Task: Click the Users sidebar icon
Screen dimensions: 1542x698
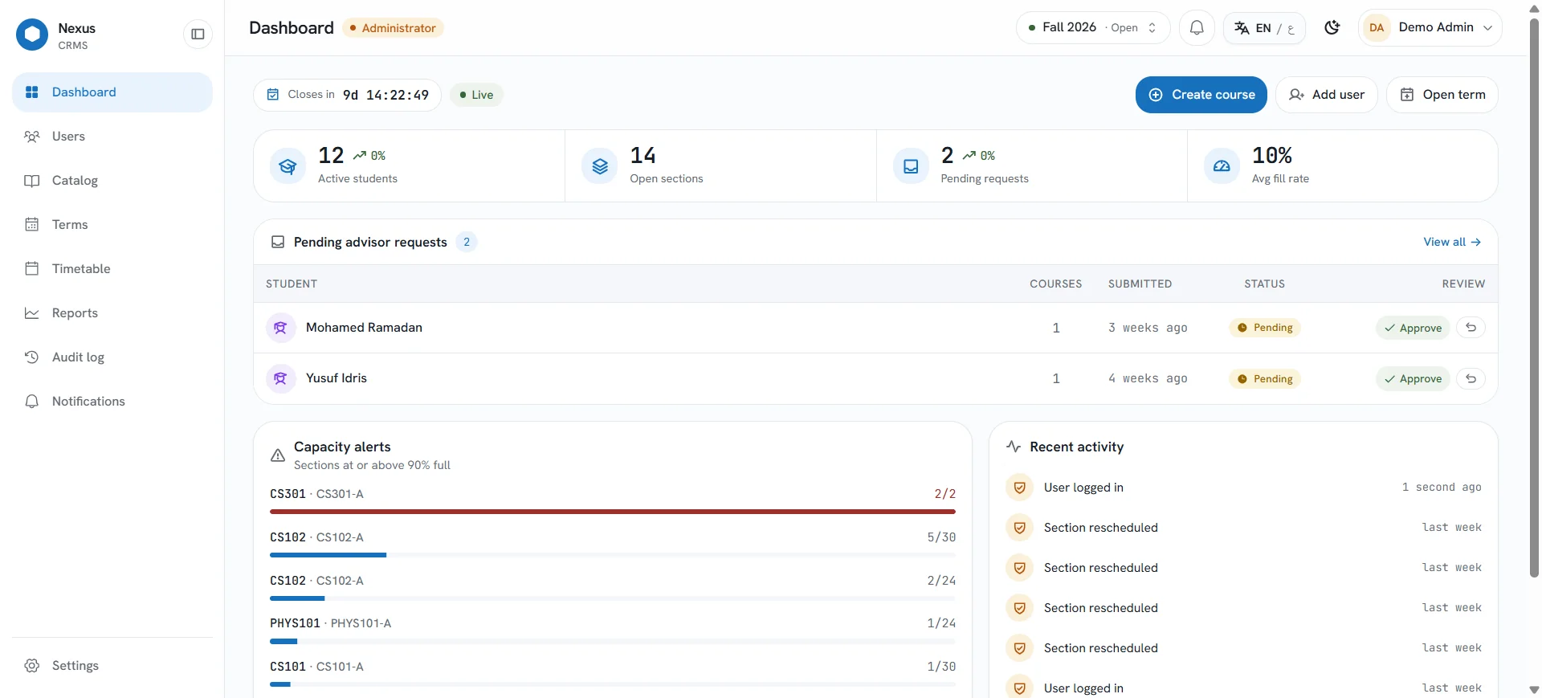Action: [32, 137]
